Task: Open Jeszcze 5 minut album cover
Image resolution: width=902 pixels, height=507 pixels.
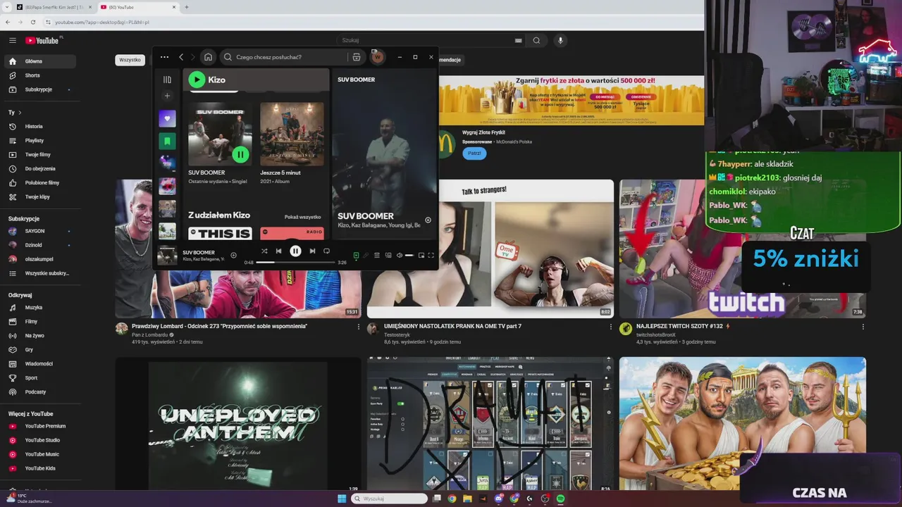Action: tap(292, 134)
